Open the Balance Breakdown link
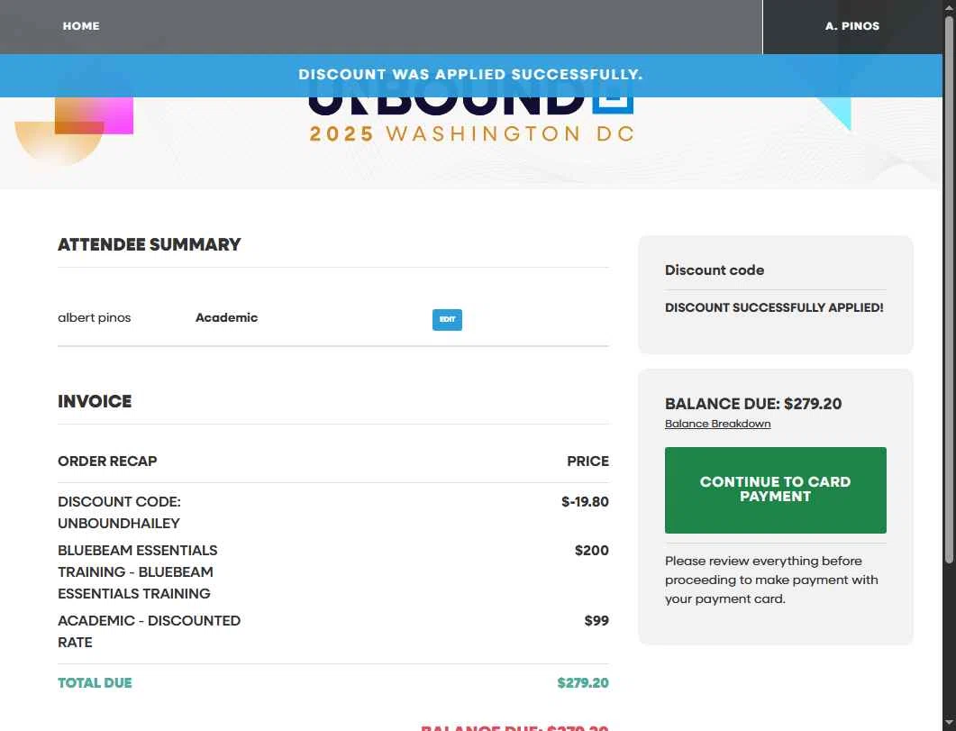 pyautogui.click(x=717, y=424)
